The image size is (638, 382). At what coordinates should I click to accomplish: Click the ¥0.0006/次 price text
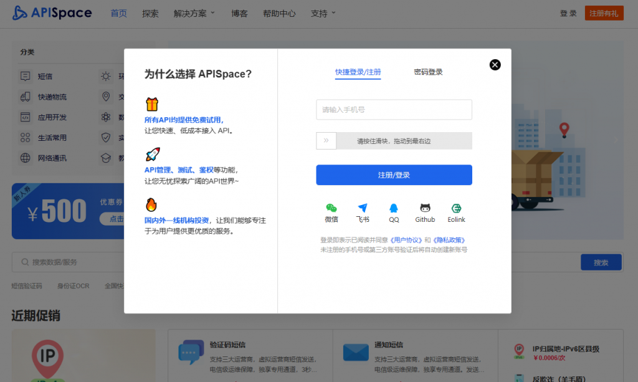pos(550,358)
